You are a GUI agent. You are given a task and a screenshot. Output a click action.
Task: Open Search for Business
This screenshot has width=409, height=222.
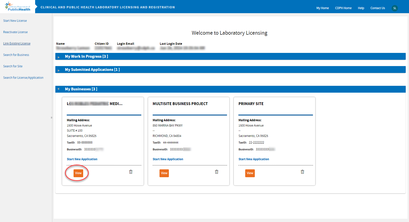click(16, 55)
